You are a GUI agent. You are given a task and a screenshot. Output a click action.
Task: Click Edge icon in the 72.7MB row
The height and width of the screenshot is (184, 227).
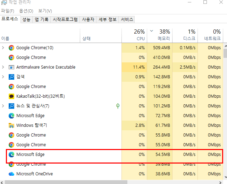[x=11, y=116]
